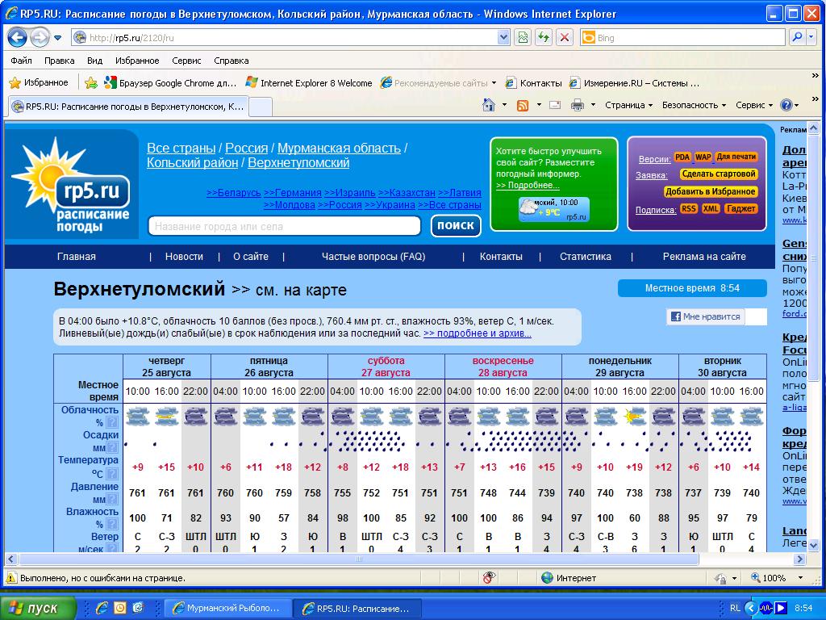This screenshot has width=826, height=620.
Task: Click the help icon beside Облачность
Action: tap(112, 422)
